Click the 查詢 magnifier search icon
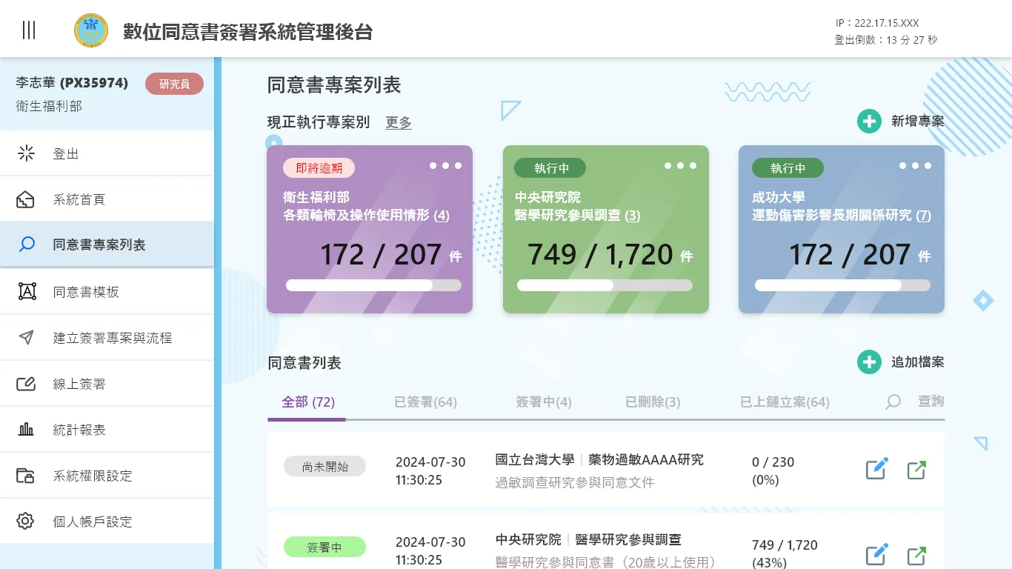The image size is (1012, 569). 893,402
